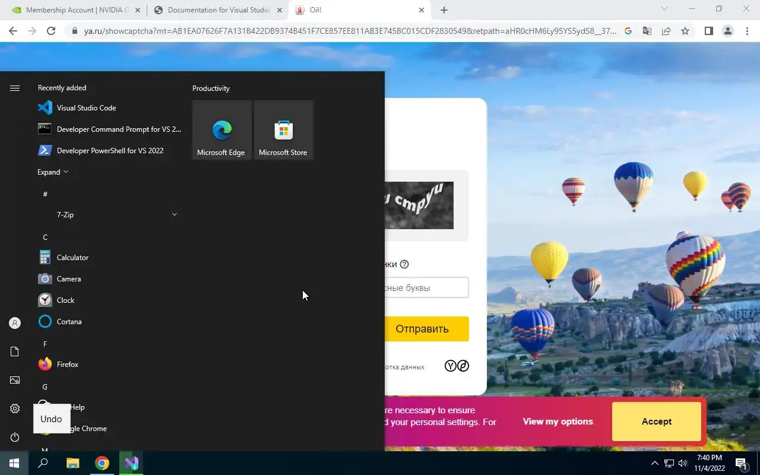Open Settings gear in Start sidebar
760x475 pixels.
point(15,408)
